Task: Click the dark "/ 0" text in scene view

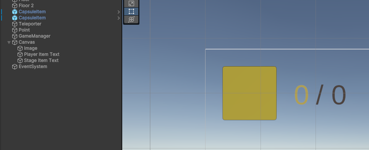Action: pos(331,95)
